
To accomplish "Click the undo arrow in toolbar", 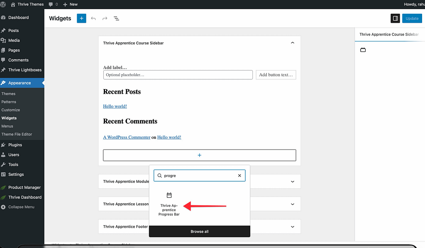I will [93, 19].
